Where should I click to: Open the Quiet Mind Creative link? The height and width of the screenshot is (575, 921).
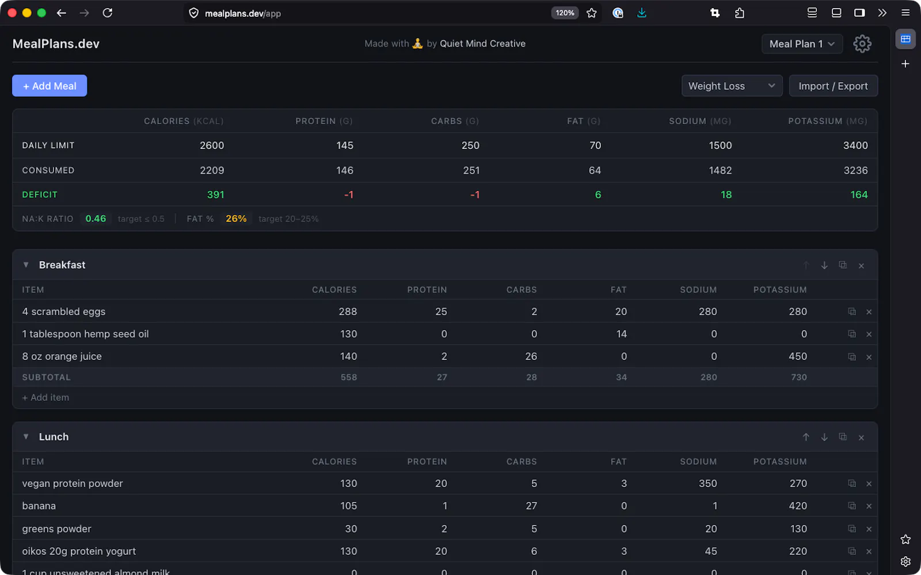click(x=482, y=44)
